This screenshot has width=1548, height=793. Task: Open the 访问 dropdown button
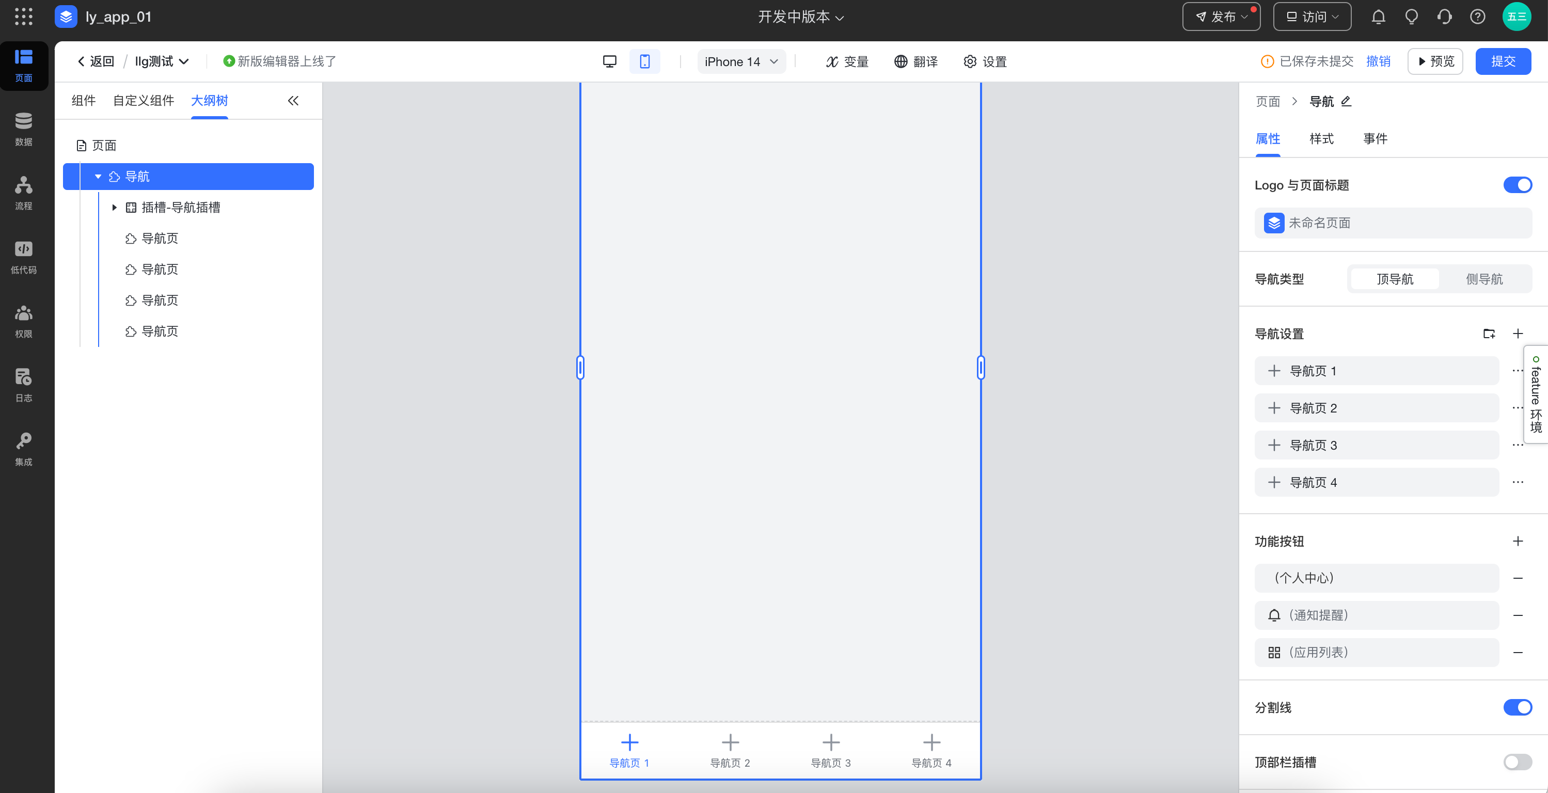pos(1312,17)
